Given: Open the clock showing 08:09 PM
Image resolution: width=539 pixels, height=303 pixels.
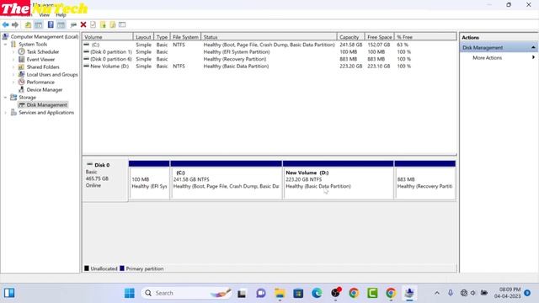Looking at the screenshot, I should [508, 293].
